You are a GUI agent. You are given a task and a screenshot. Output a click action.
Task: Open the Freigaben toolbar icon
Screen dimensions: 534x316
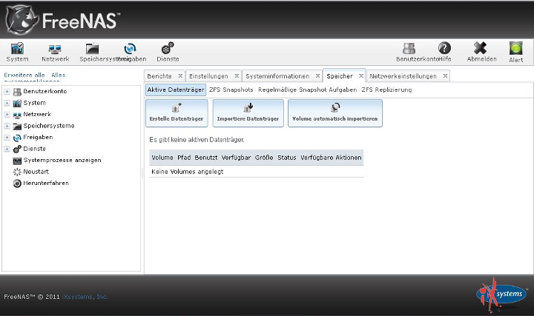(130, 49)
